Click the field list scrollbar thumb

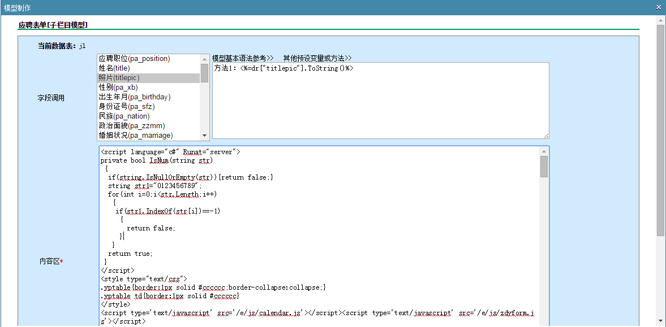(x=204, y=73)
